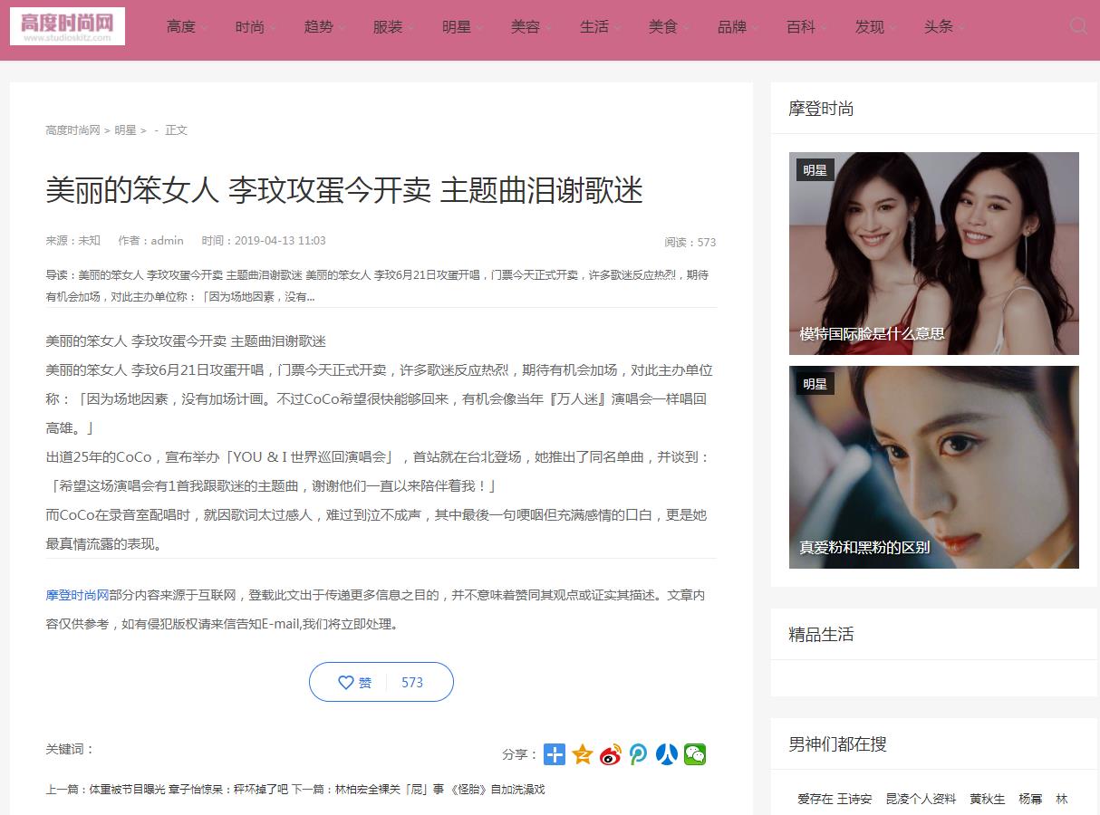Open the 高度 nav menu
Screen dimensions: 1100x815
181,27
